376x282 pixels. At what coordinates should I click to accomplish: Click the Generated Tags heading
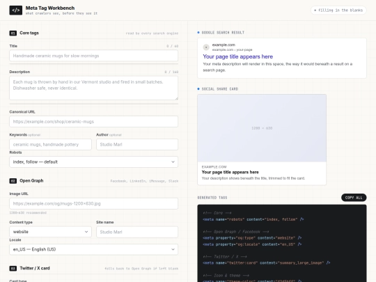coord(212,198)
